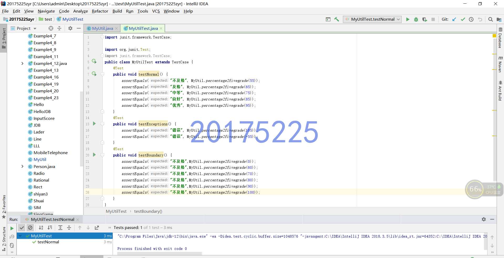
Task: Open the Analyze menu
Action: click(80, 11)
